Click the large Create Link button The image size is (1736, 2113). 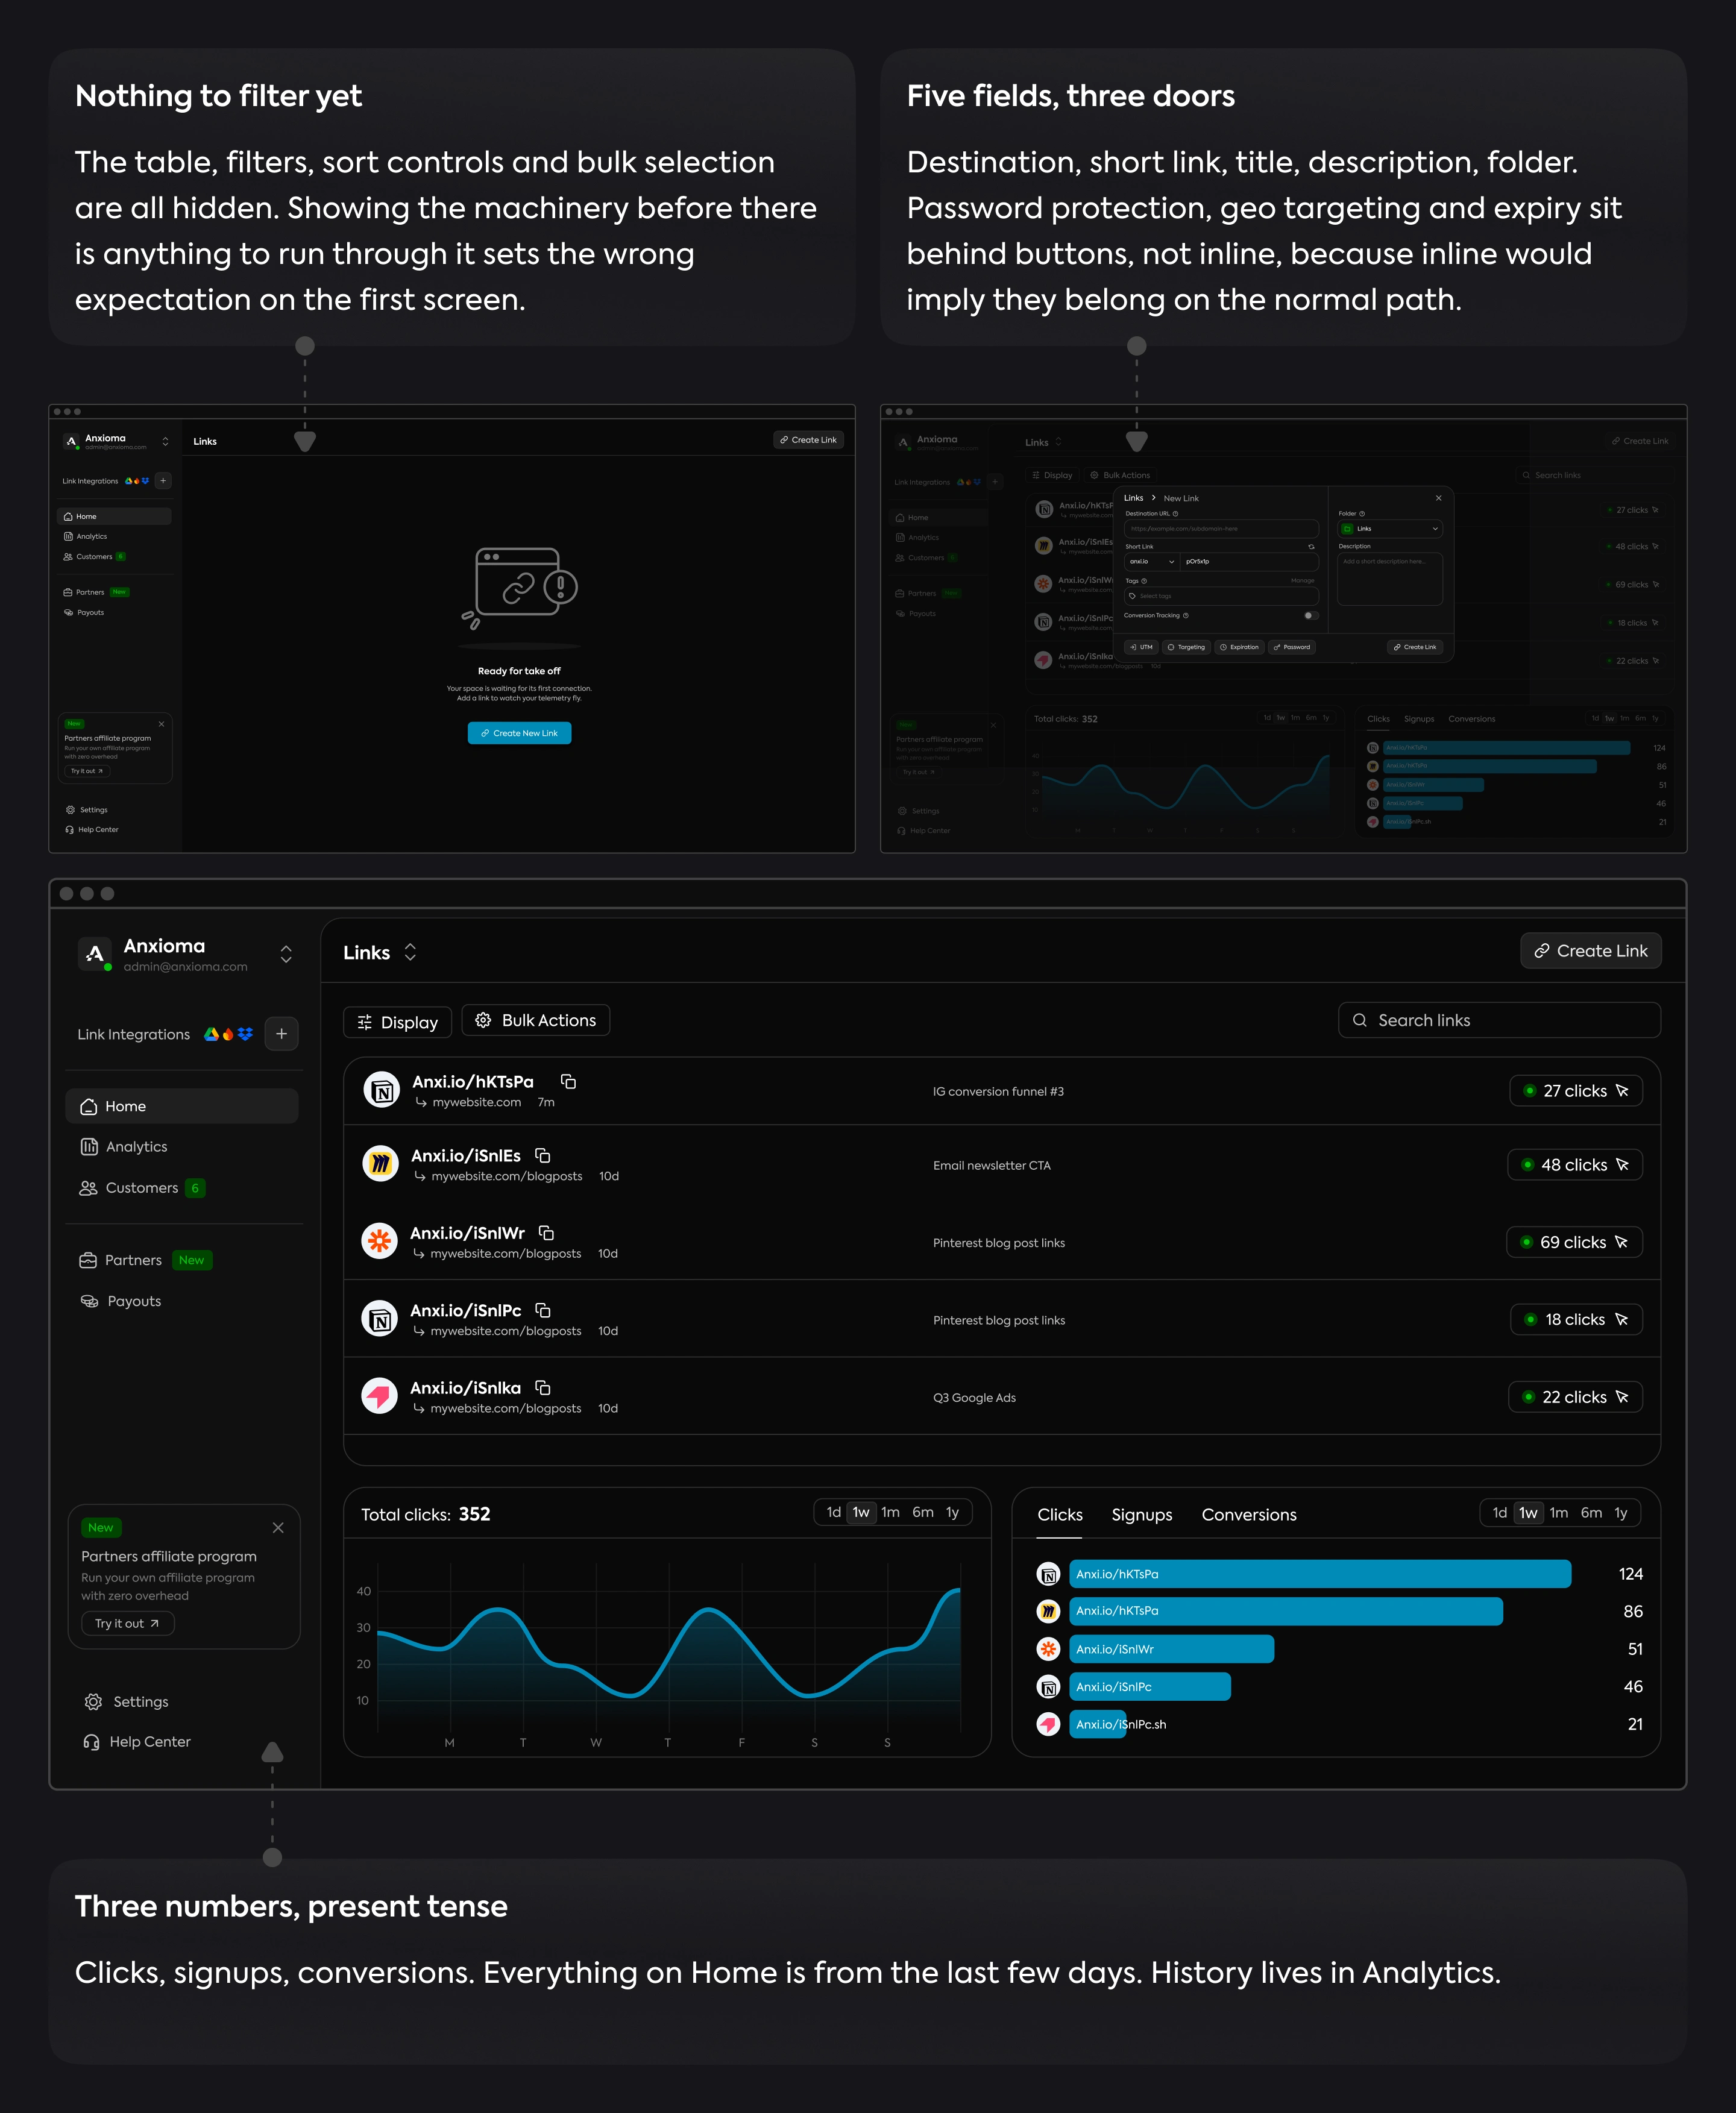(x=1591, y=950)
